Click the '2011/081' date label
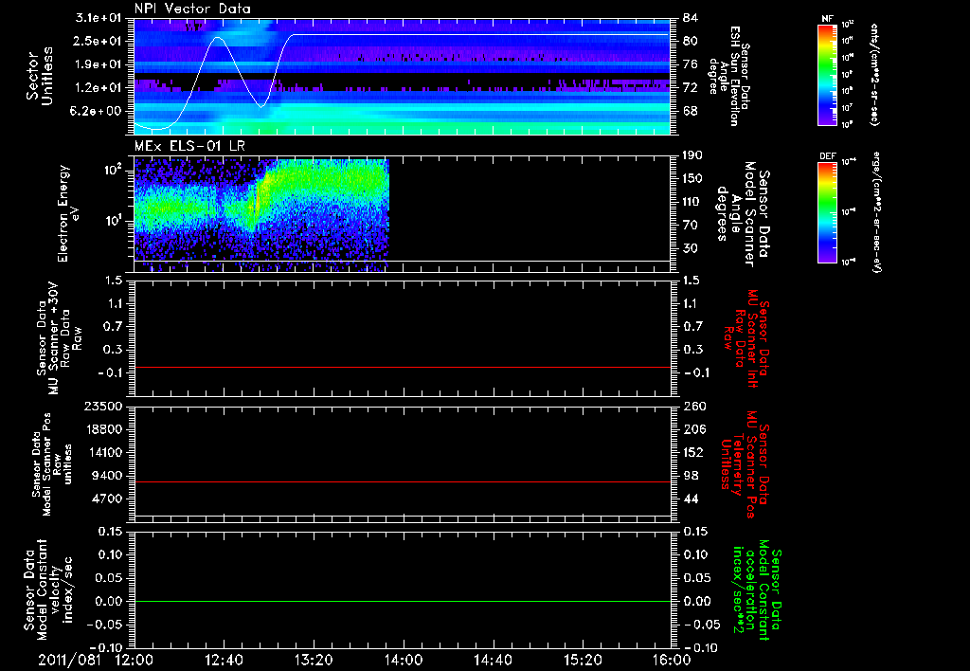Image resolution: width=970 pixels, height=671 pixels. (x=69, y=660)
